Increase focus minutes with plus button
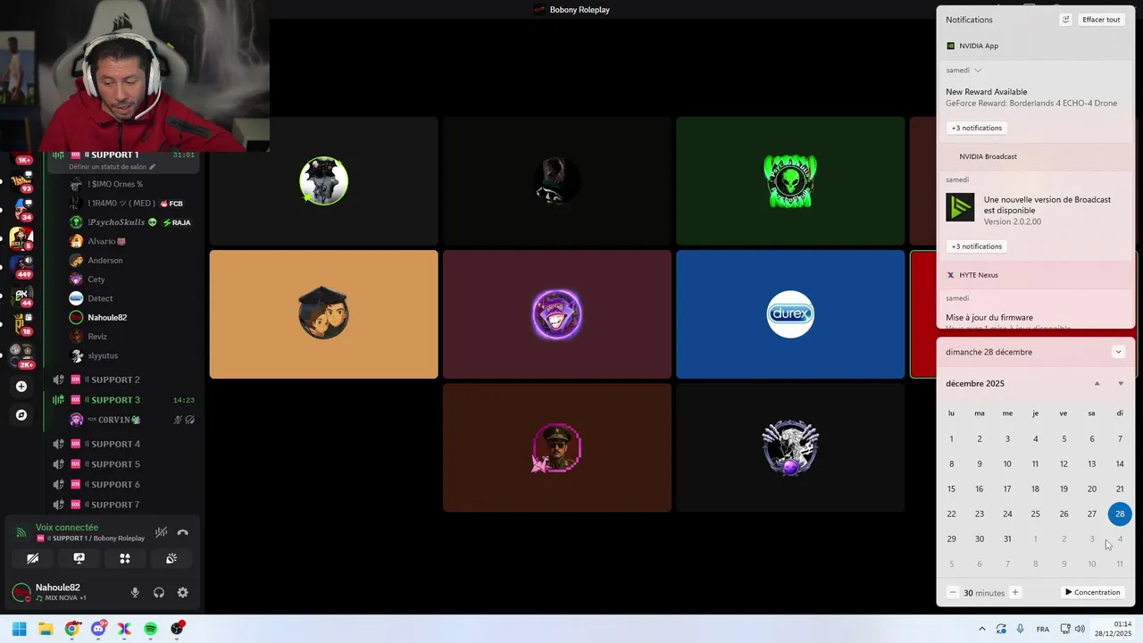Image resolution: width=1143 pixels, height=643 pixels. [x=1014, y=592]
